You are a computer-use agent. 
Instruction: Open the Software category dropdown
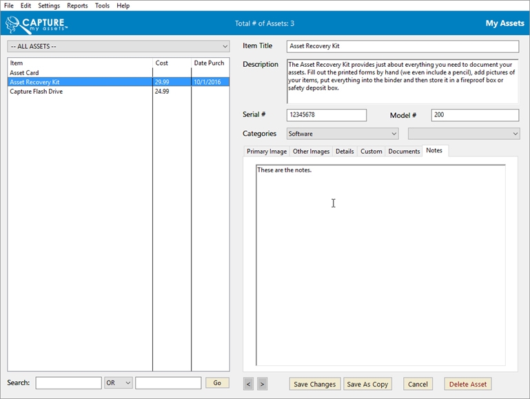[342, 134]
